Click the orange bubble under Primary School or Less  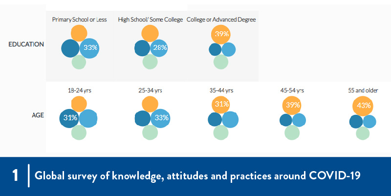(x=78, y=33)
